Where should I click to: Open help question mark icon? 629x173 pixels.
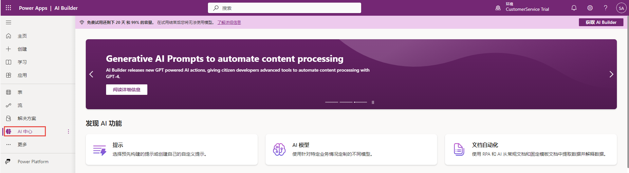pyautogui.click(x=605, y=8)
